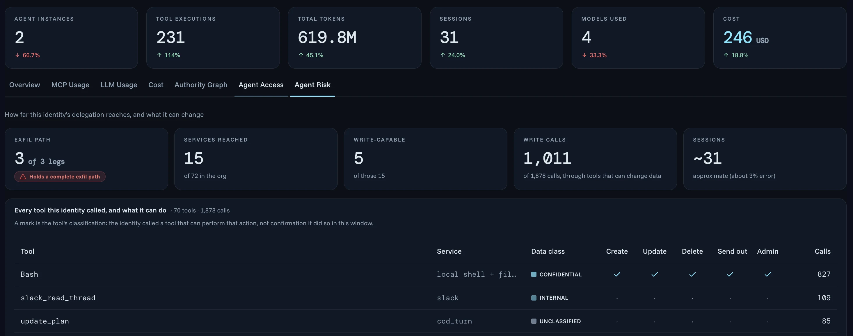Click the top Sessions card up-arrow icon
853x336 pixels.
tap(443, 55)
